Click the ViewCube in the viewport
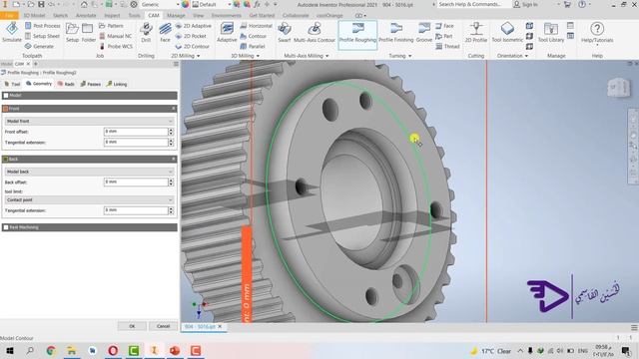639x359 pixels. click(618, 87)
